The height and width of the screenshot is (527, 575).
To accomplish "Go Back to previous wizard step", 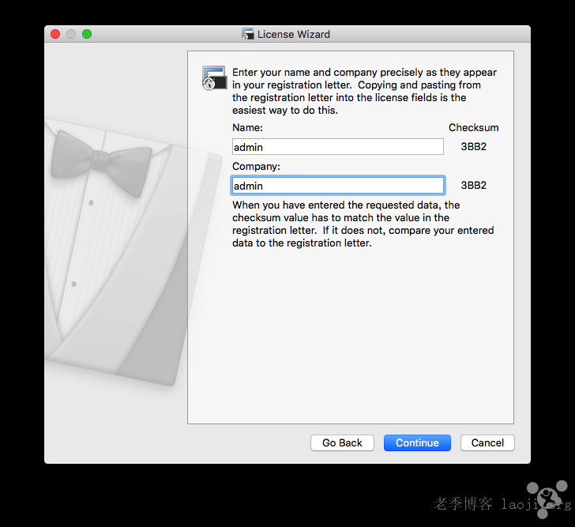I will point(342,442).
